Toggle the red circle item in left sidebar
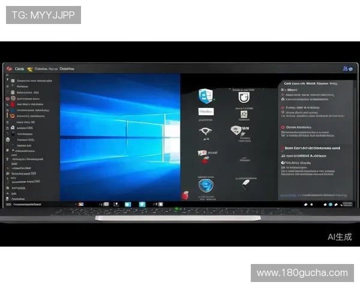360x288 pixels. coord(8,98)
